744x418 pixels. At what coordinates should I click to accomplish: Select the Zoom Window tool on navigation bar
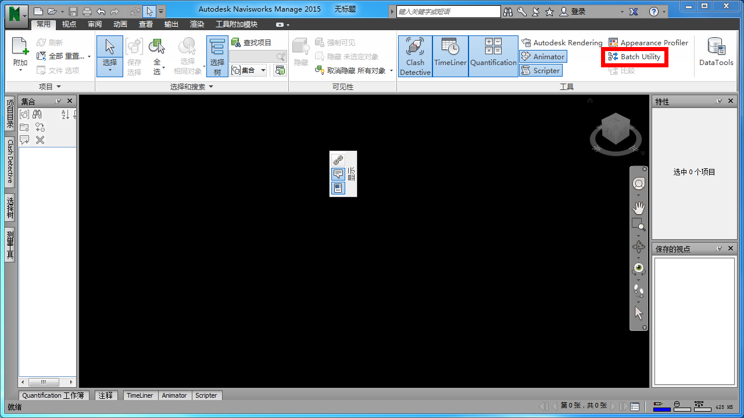pos(639,225)
